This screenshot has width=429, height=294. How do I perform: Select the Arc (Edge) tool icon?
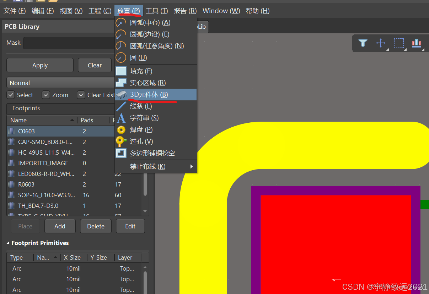point(121,34)
